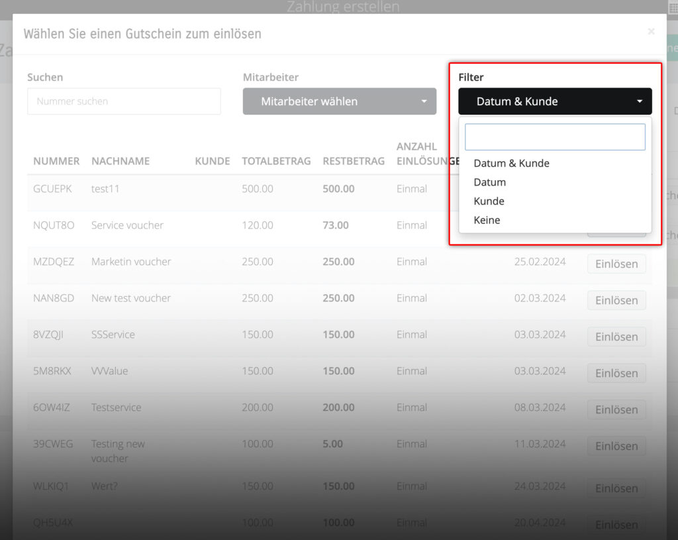Click the TOTALBETRAG column header
The width and height of the screenshot is (678, 540).
(x=275, y=161)
